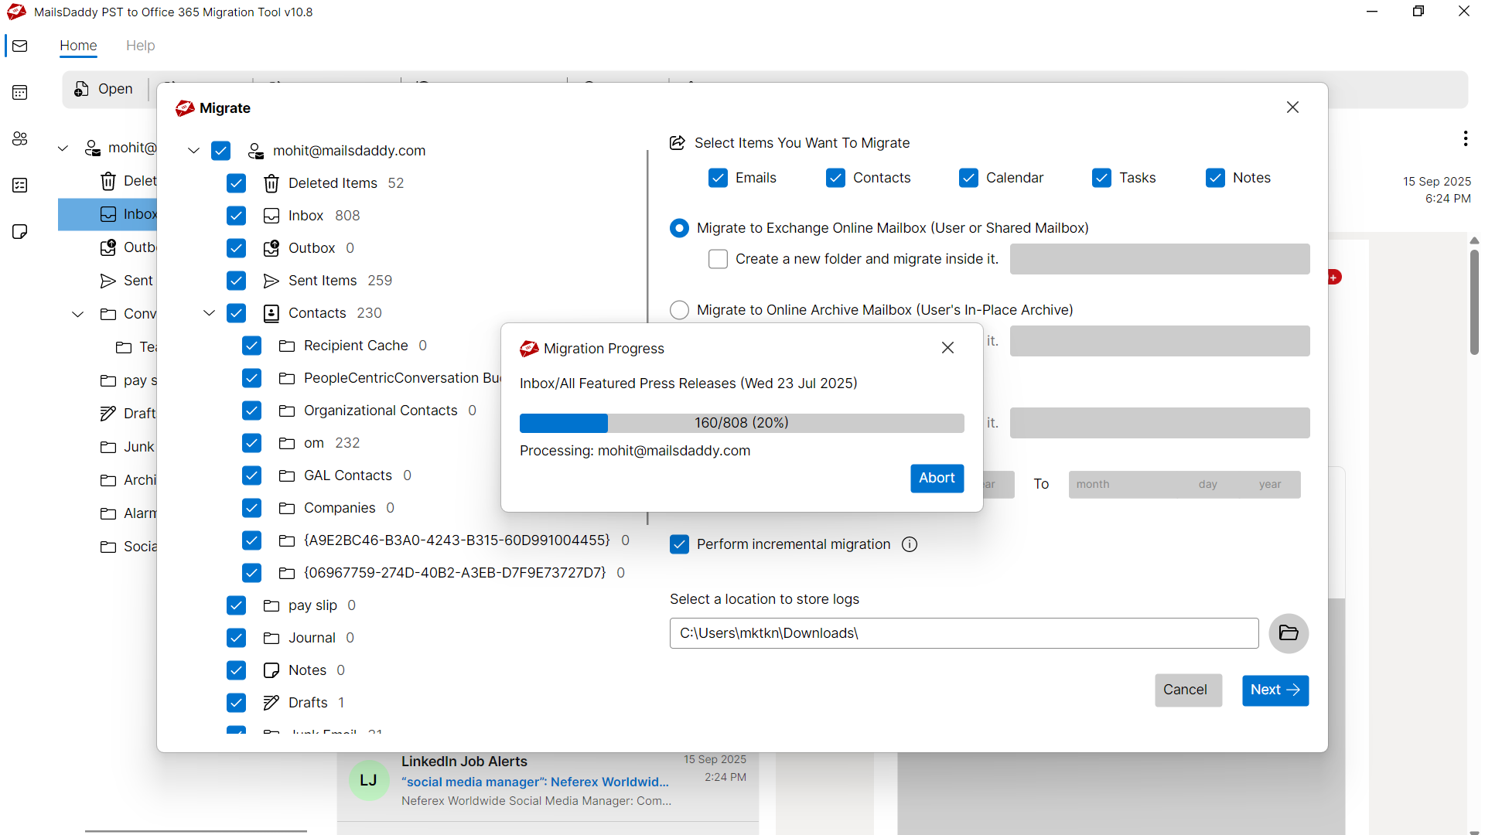Click the new folder name field for Exchange Online

1159,259
